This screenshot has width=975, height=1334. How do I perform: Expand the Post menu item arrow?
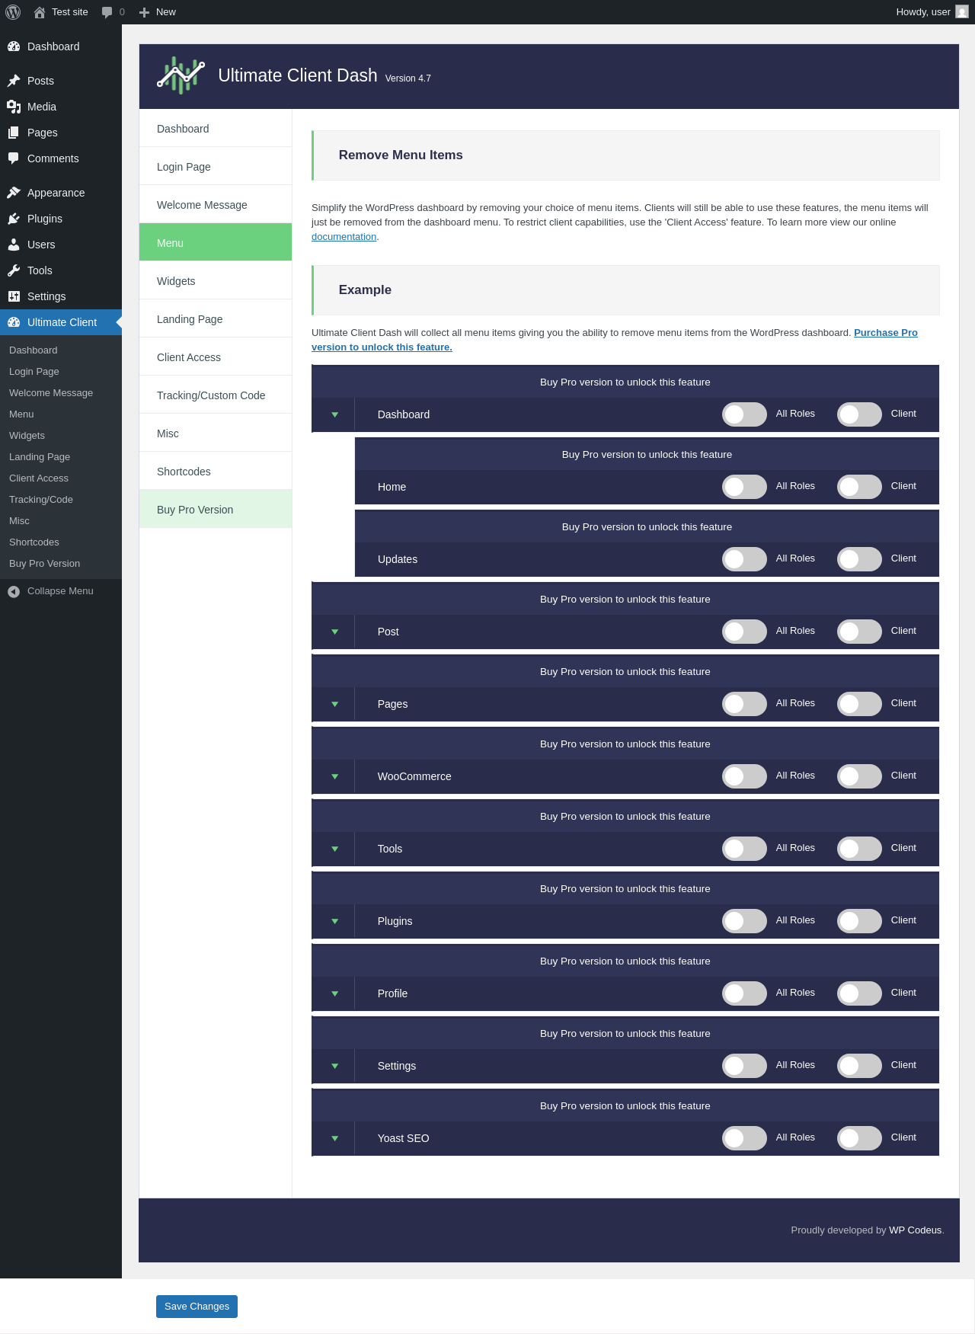click(334, 632)
